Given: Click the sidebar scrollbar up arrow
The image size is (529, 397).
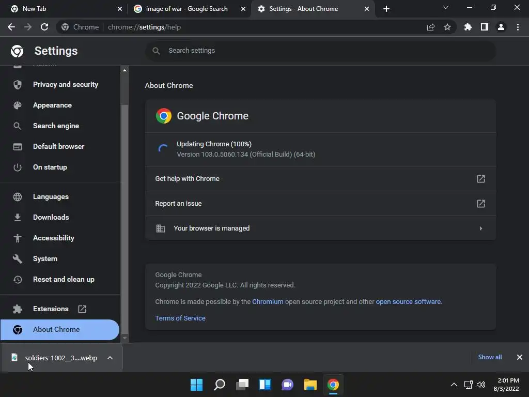Looking at the screenshot, I should pos(125,70).
